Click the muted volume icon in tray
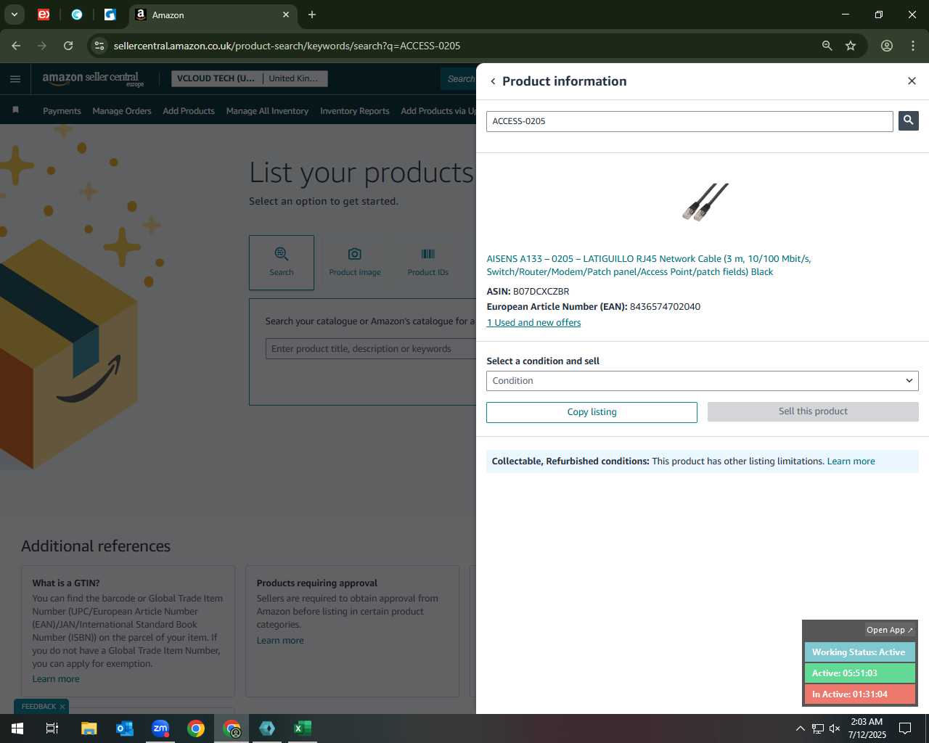This screenshot has width=929, height=743. coord(835,728)
